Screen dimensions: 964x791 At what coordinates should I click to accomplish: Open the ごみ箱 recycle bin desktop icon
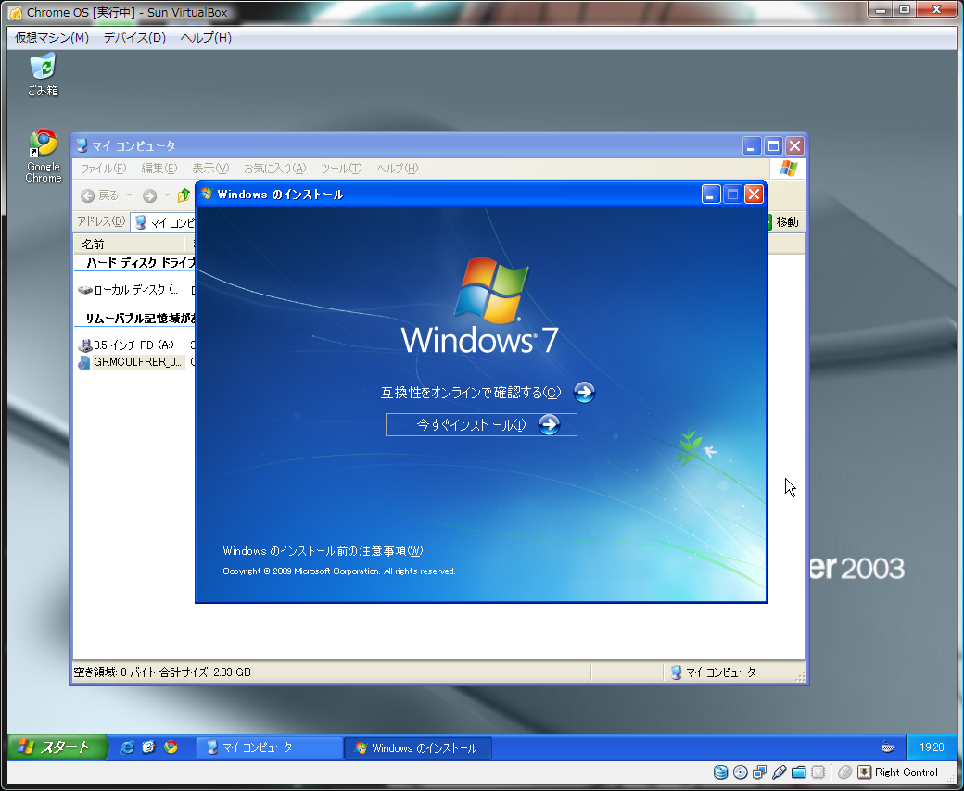[x=43, y=74]
